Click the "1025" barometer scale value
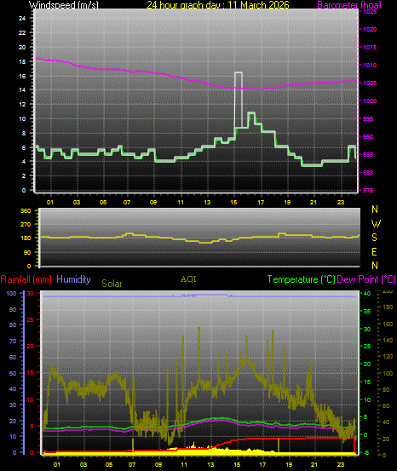Screen dimensions: 397x471 370,12
